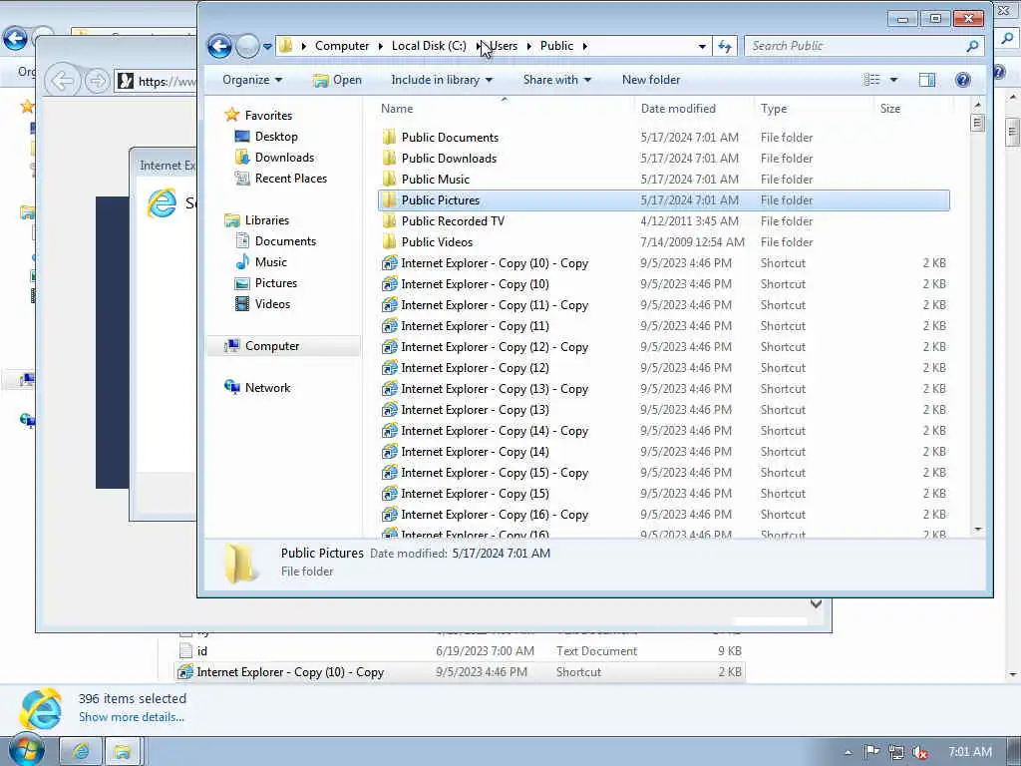Click the file list scrollbar down arrow
The image size is (1021, 766).
tap(977, 530)
